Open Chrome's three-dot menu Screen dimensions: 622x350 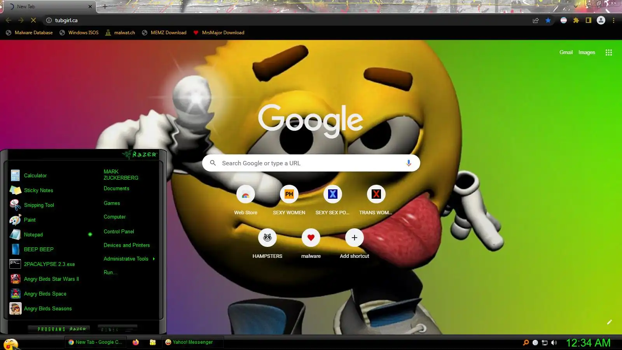pyautogui.click(x=613, y=20)
